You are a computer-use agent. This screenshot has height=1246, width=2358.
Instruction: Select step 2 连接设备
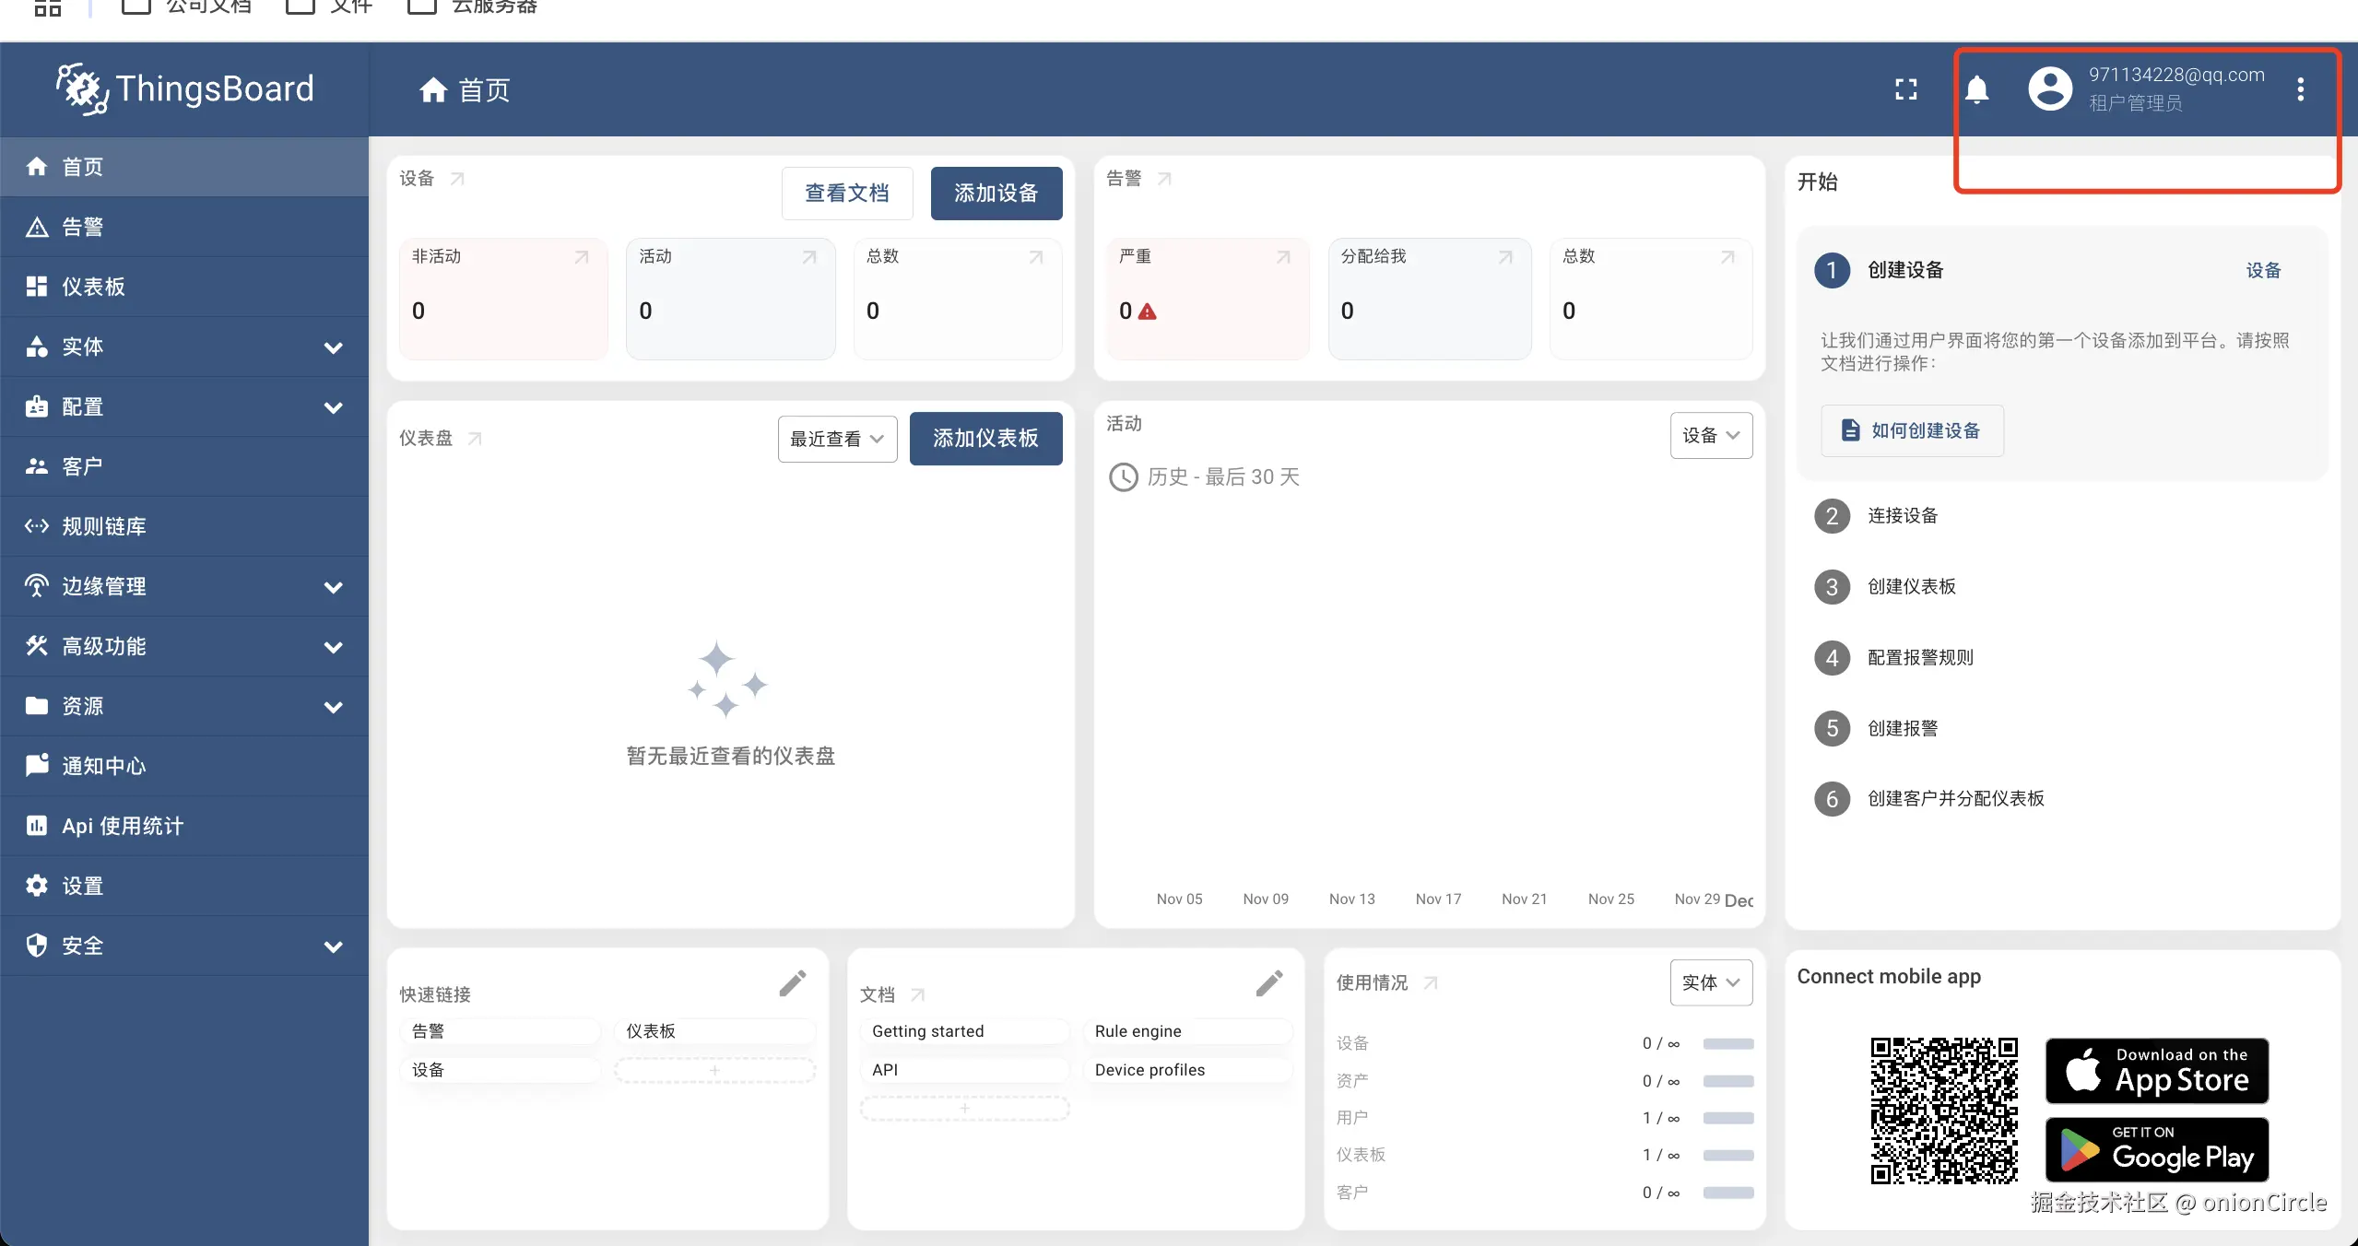pos(1903,516)
